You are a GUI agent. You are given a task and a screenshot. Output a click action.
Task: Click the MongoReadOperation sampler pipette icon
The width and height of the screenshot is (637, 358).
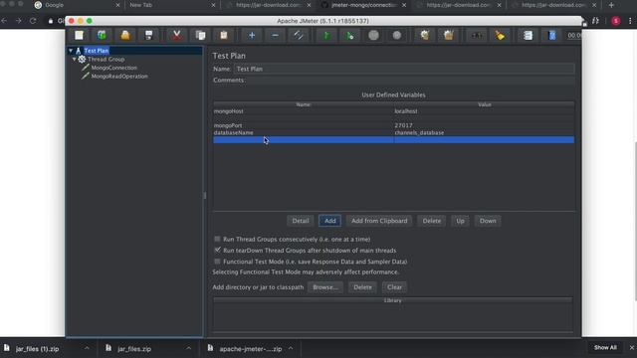(86, 77)
